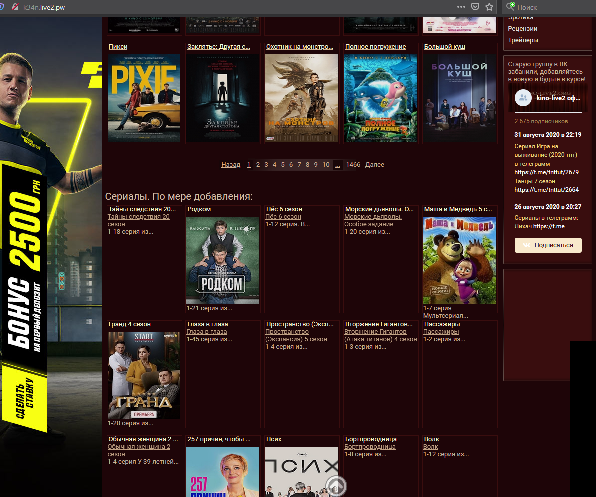
Task: Click the Большой куш title link
Action: (445, 47)
